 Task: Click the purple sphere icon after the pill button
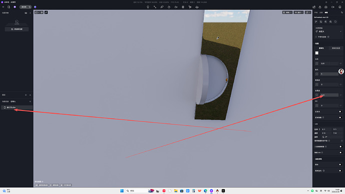(35, 7)
